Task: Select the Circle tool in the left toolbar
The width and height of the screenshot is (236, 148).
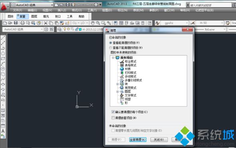Action: tap(3, 69)
